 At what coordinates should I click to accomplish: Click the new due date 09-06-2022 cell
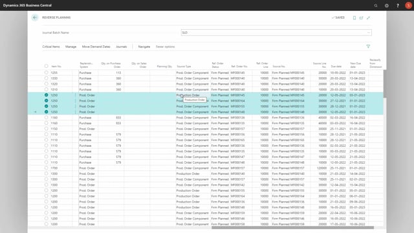[x=358, y=202]
